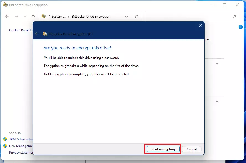Expand the drive section chevron down
This screenshot has height=163, width=246.
pos(217,64)
